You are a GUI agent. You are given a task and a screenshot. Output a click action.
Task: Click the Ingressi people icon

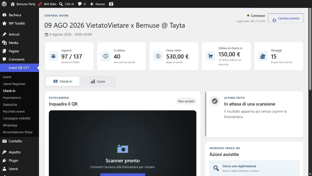(x=53, y=56)
